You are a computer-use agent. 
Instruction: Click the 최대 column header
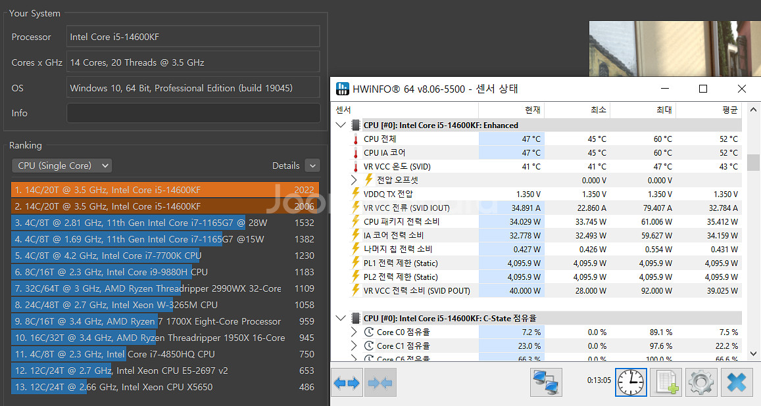pos(643,110)
